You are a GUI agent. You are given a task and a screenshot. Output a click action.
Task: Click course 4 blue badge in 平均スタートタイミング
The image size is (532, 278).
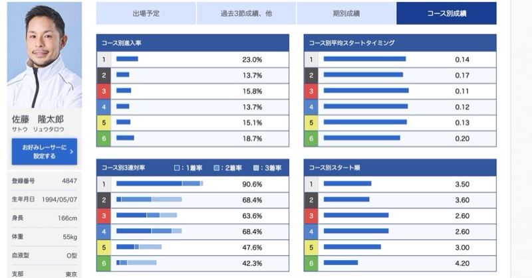(x=311, y=107)
